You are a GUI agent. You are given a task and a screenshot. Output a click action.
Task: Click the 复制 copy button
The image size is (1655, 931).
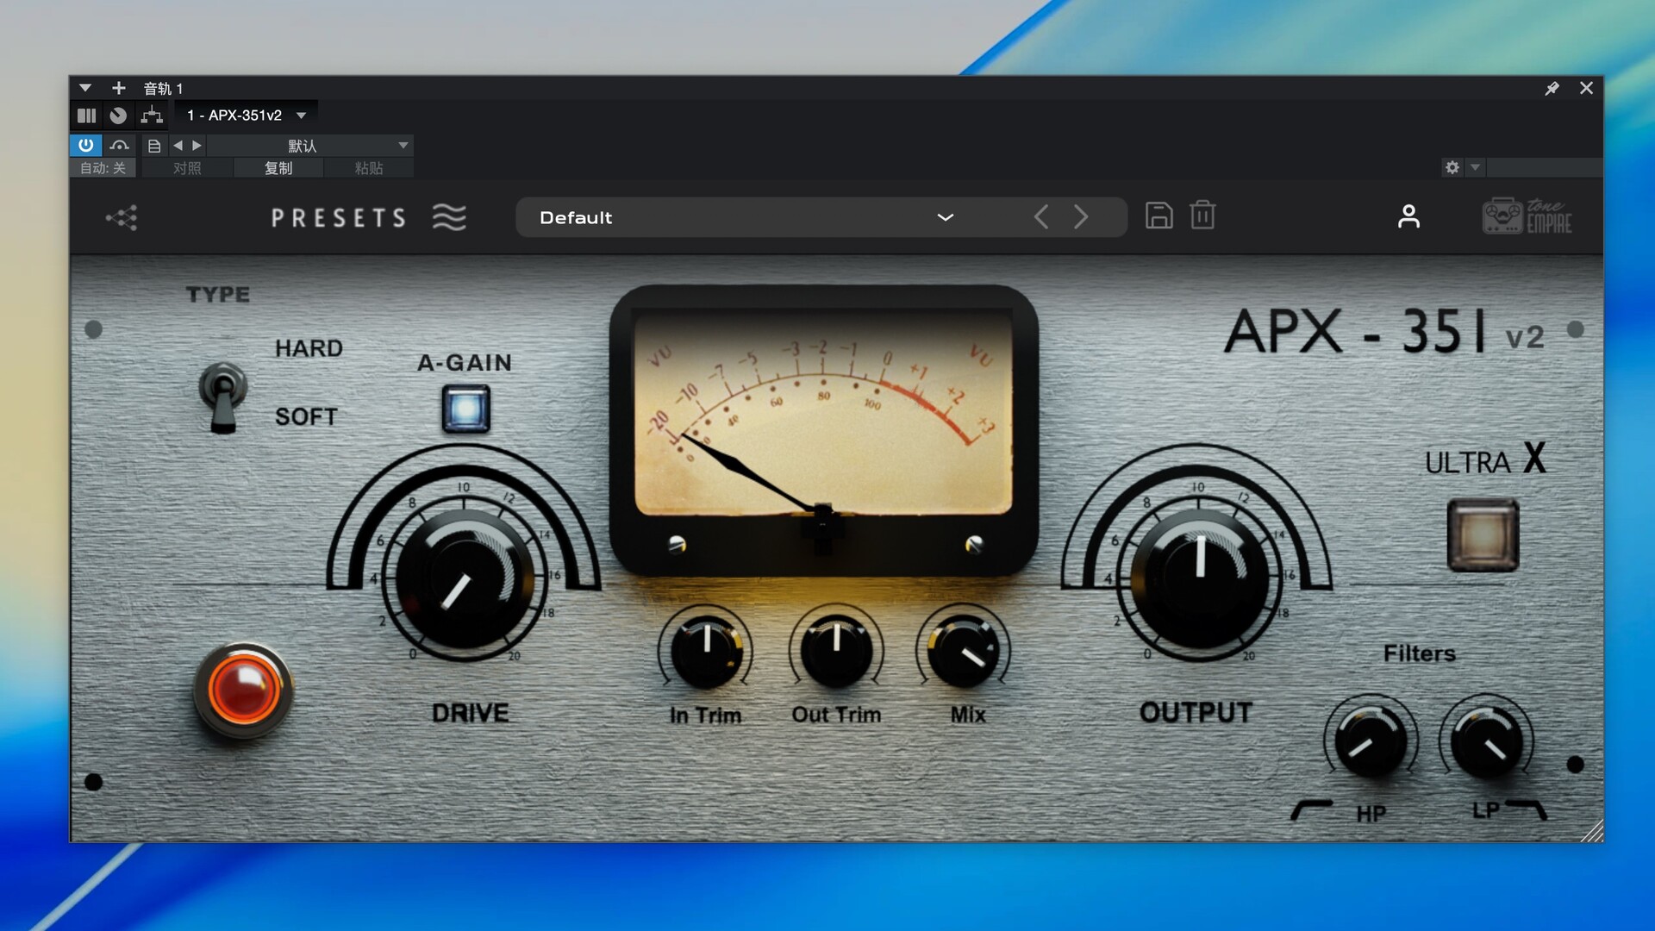point(278,168)
